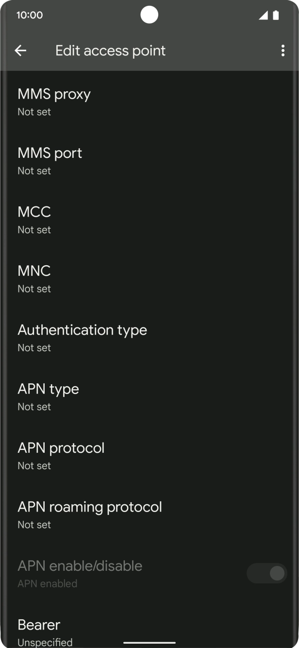This screenshot has height=648, width=299.
Task: Tap the 10:00 clock in status bar
Action: click(30, 15)
